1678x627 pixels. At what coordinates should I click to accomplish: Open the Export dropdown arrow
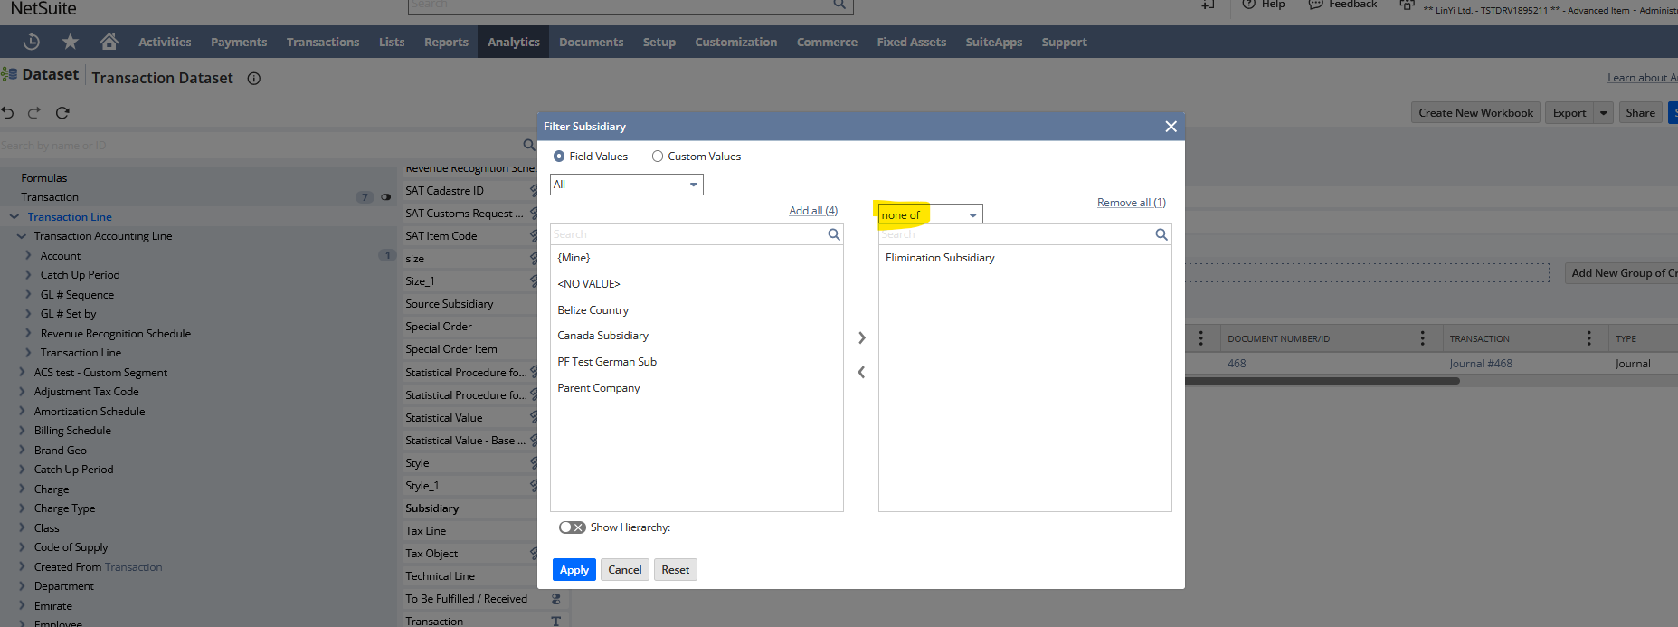click(1604, 113)
